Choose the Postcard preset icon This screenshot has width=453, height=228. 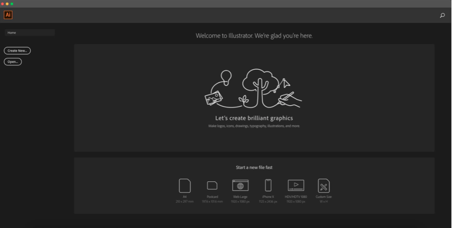(x=212, y=186)
